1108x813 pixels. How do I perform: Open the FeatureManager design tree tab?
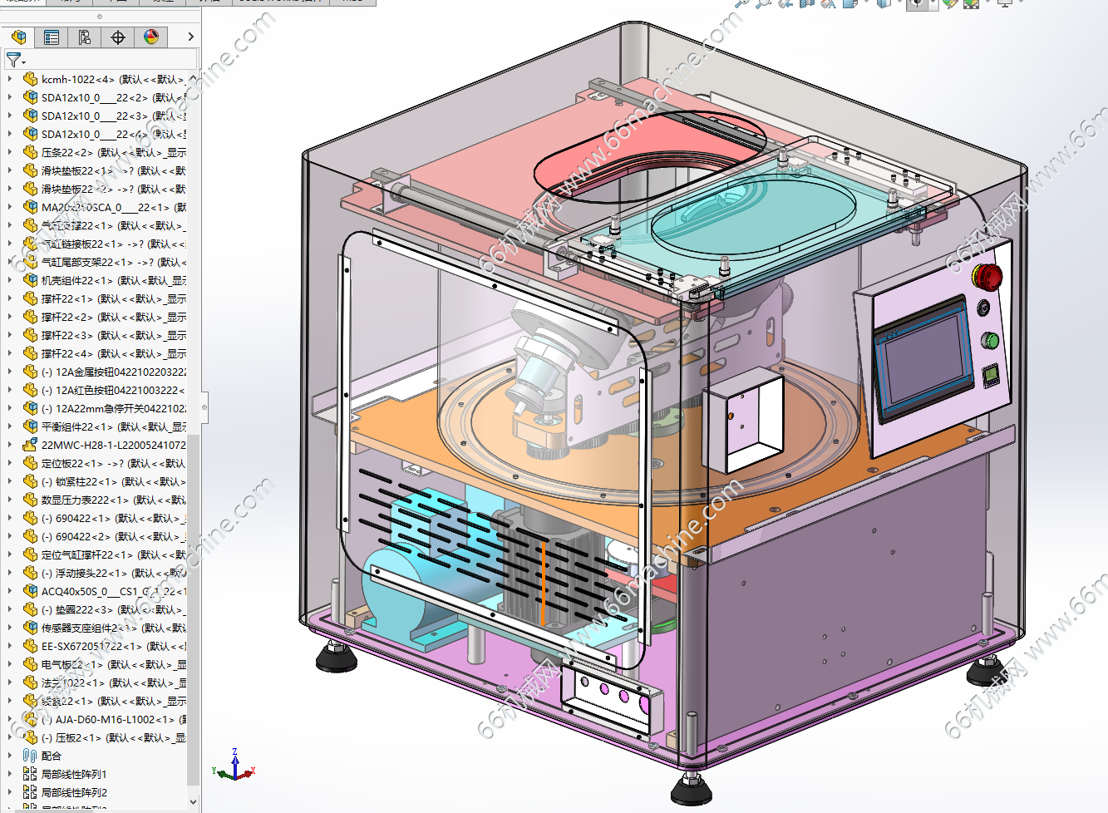point(18,37)
